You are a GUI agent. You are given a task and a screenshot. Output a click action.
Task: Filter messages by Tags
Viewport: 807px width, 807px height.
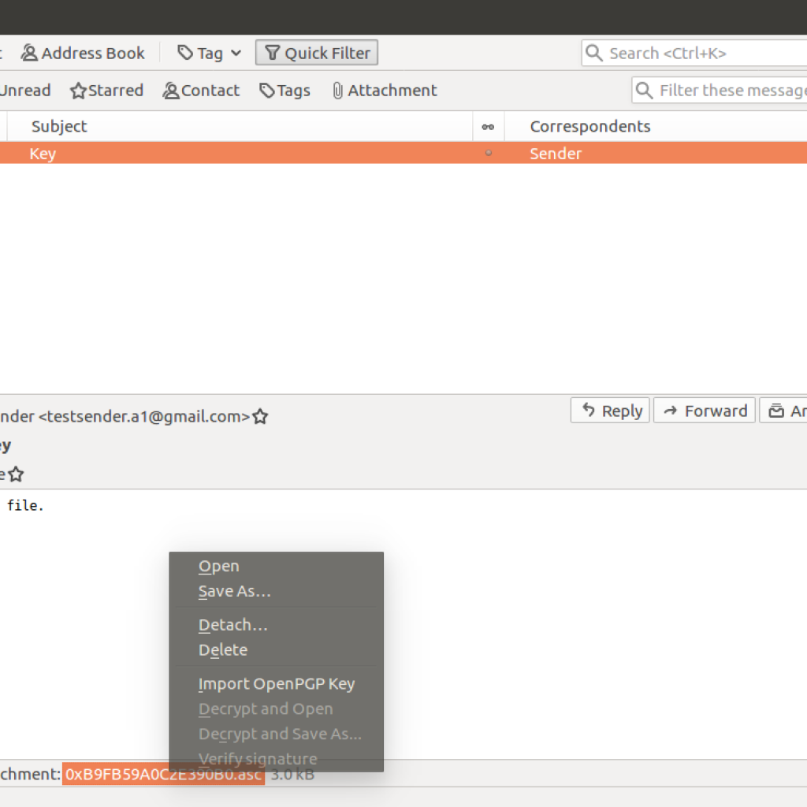click(x=284, y=91)
